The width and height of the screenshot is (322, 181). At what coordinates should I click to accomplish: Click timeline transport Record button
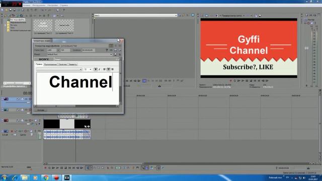[x=45, y=168]
